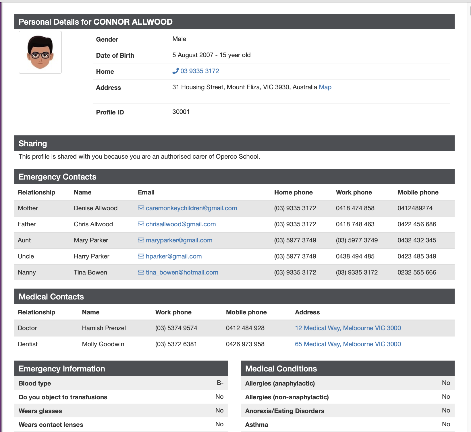This screenshot has height=432, width=471.
Task: Click envelope icon for caremonkeychildren email
Action: 141,208
